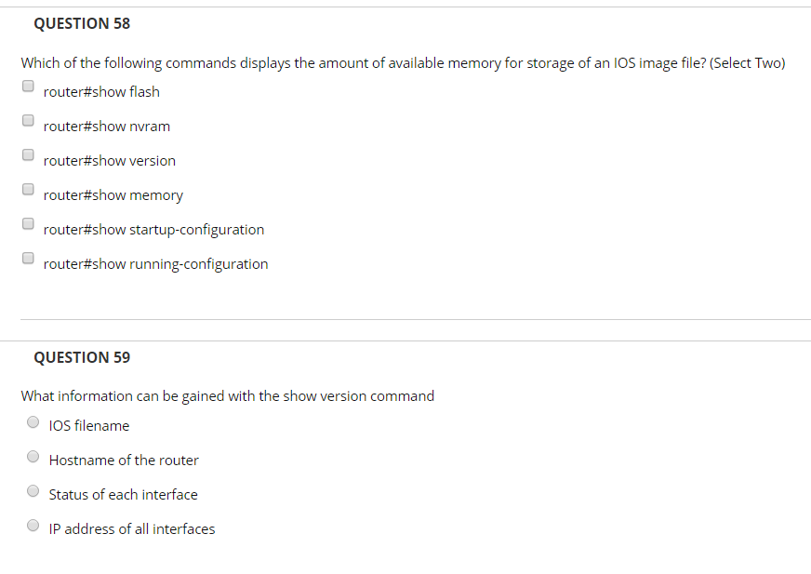Enable the 'router#show version' checkbox

28,154
